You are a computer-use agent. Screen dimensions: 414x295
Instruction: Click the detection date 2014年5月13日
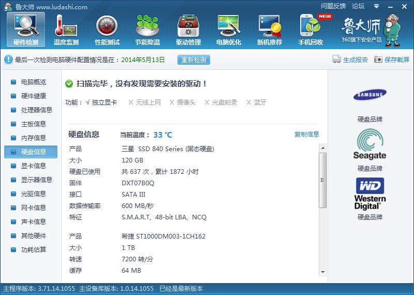point(143,60)
